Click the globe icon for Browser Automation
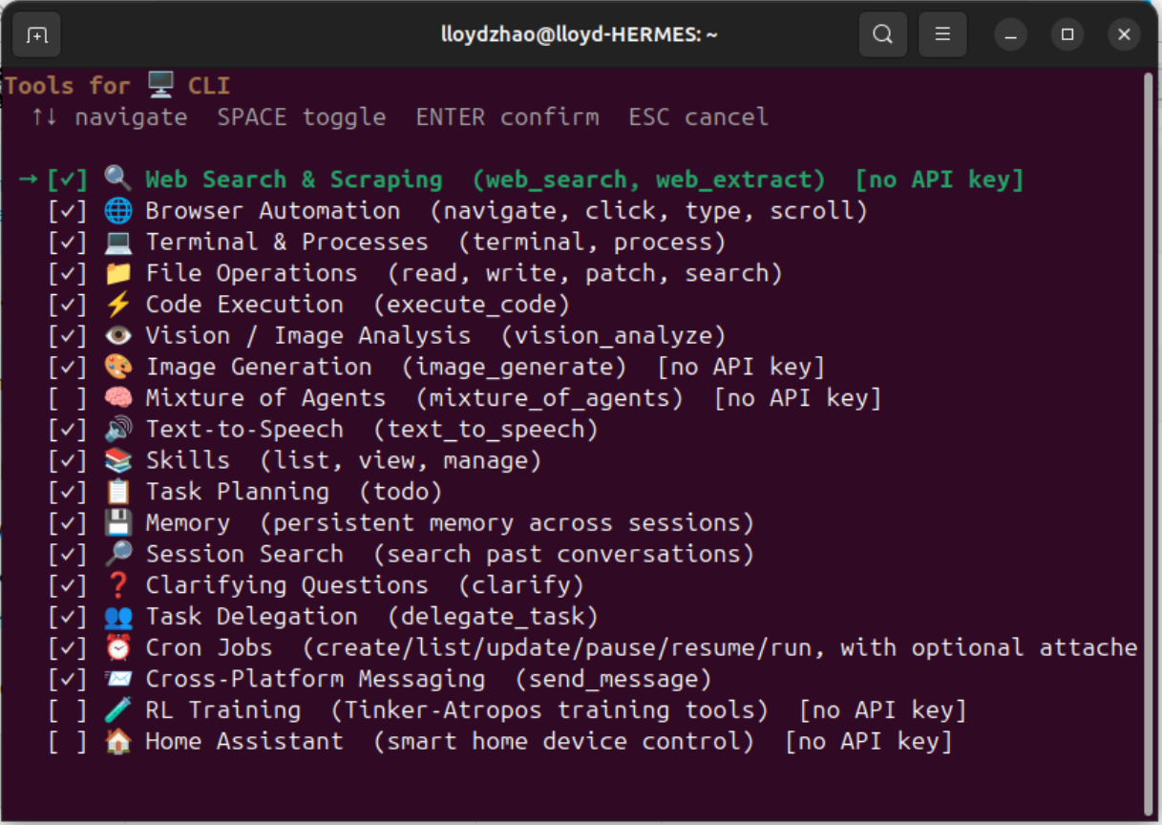Viewport: 1162px width, 825px height. [117, 211]
